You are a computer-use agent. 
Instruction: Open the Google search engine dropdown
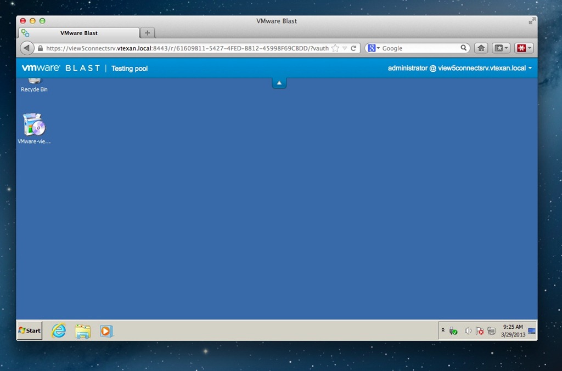pyautogui.click(x=373, y=48)
